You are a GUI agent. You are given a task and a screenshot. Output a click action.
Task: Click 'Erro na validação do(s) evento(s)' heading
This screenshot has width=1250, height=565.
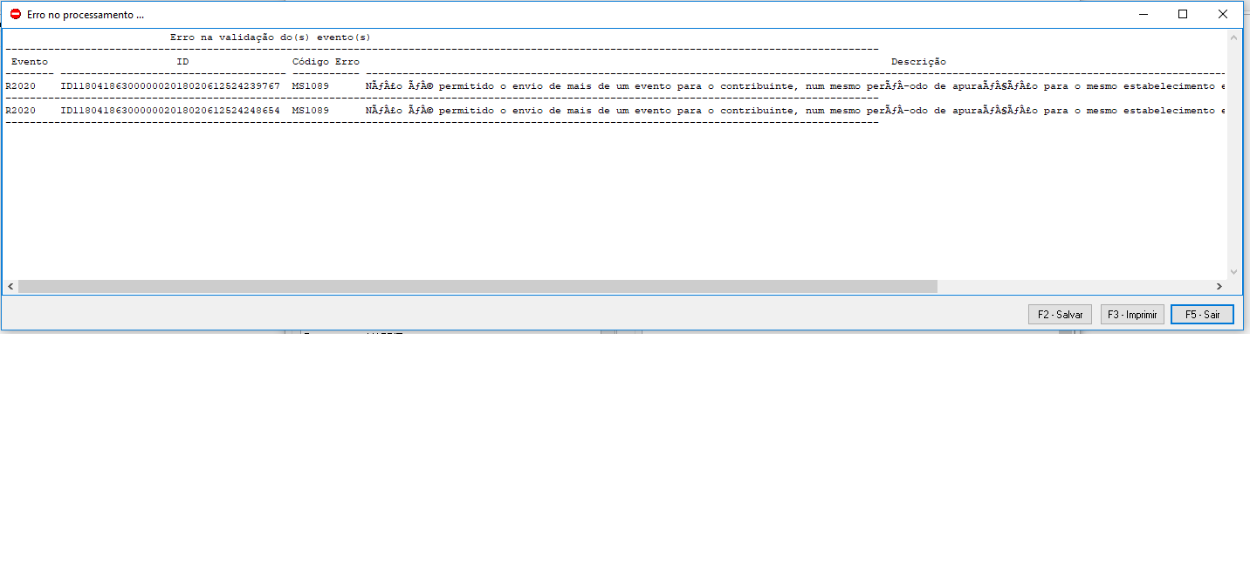coord(271,37)
